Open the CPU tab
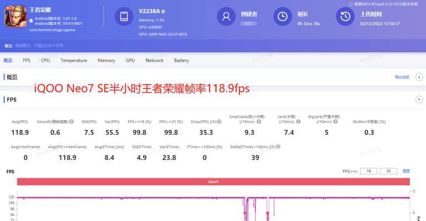The height and width of the screenshot is (221, 426). pos(45,60)
